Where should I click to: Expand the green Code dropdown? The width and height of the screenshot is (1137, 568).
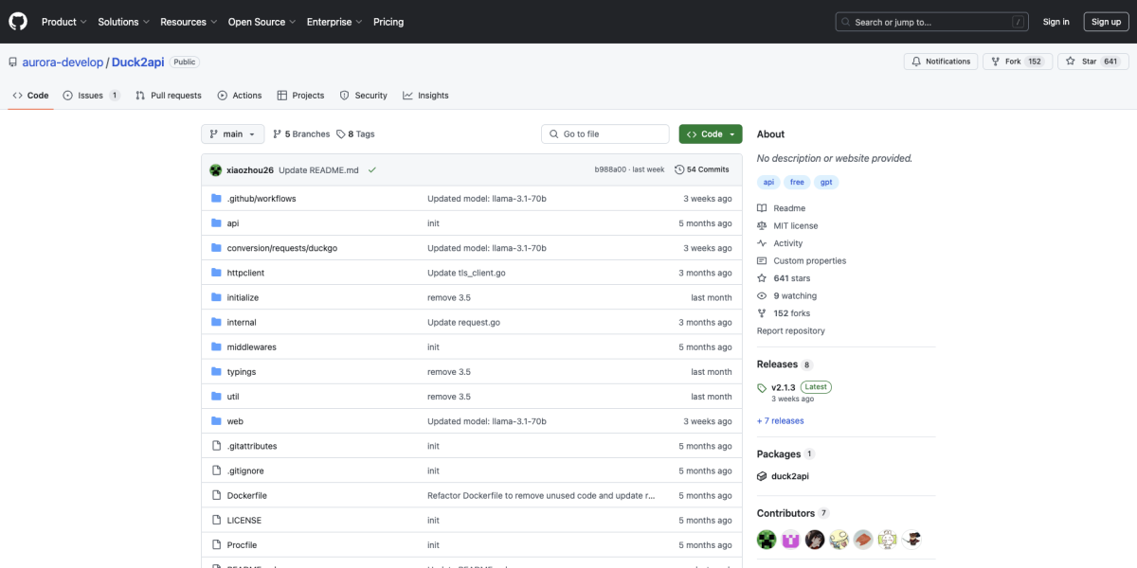(710, 133)
